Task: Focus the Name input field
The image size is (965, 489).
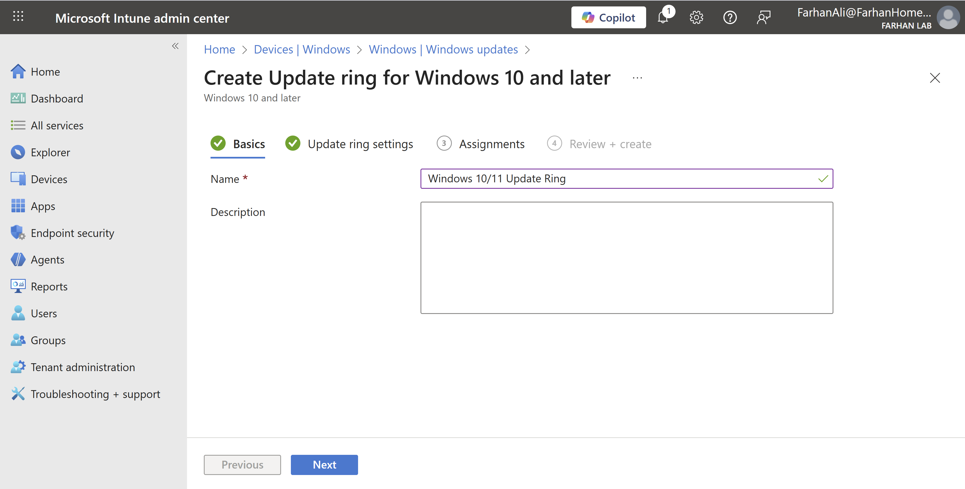Action: tap(618, 179)
